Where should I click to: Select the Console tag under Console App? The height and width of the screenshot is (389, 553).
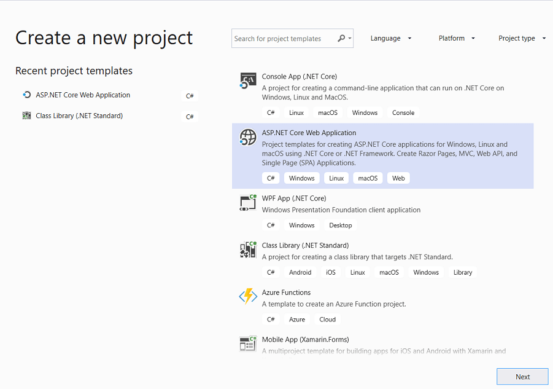[x=403, y=112]
